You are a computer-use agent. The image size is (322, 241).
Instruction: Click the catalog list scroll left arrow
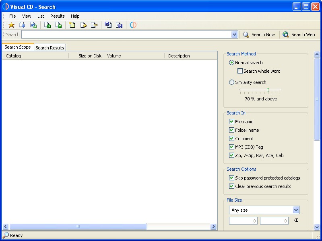[6, 227]
